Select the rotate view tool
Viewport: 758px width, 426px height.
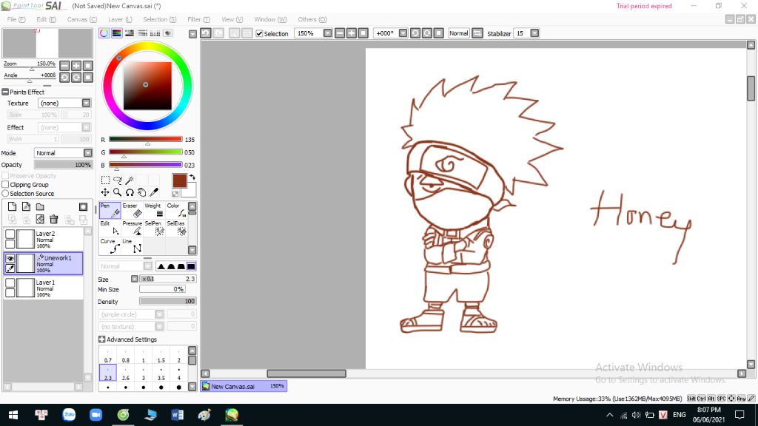point(130,192)
